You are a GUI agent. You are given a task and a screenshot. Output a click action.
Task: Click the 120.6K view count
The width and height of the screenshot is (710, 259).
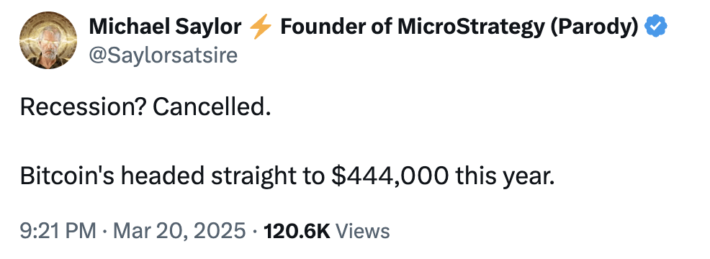[x=297, y=231]
